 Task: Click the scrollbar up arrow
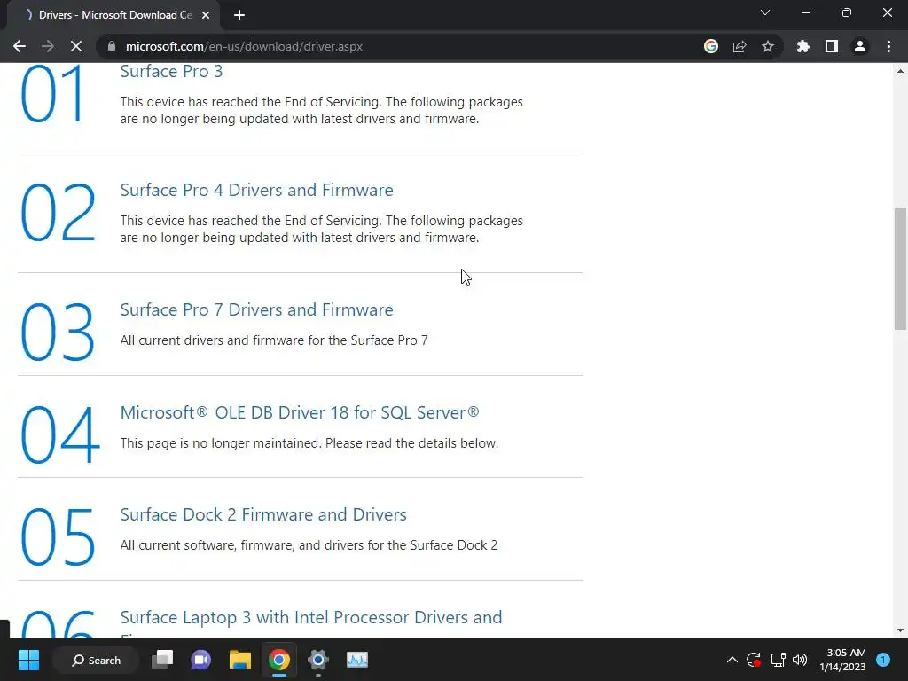[x=900, y=71]
